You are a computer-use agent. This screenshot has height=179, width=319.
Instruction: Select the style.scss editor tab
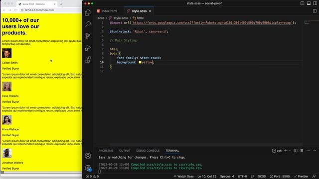[x=139, y=11]
